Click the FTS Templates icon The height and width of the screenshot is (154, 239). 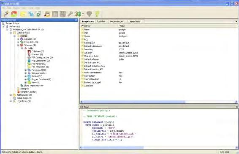(29, 67)
